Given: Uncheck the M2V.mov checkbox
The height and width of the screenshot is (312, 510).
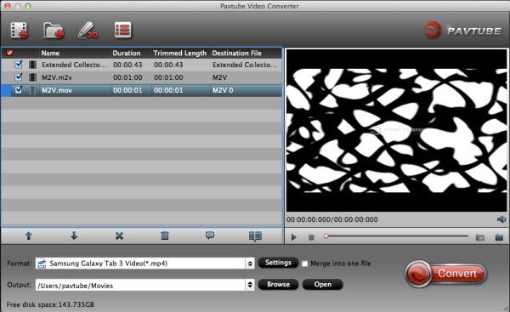Looking at the screenshot, I should click(x=19, y=89).
